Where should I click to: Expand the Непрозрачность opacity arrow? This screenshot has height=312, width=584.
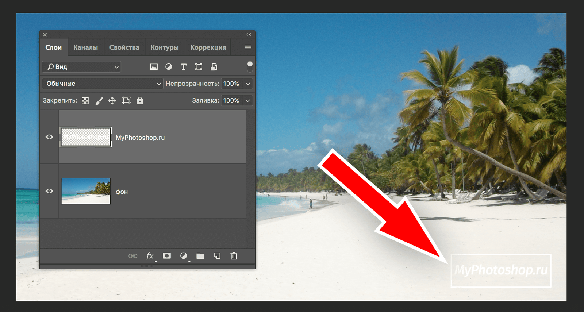point(248,84)
